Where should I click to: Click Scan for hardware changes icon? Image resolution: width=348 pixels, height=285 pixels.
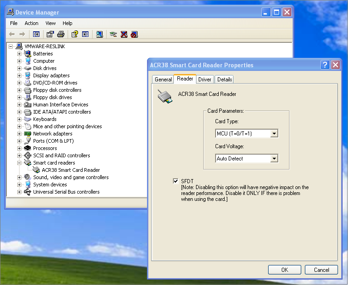coord(99,34)
